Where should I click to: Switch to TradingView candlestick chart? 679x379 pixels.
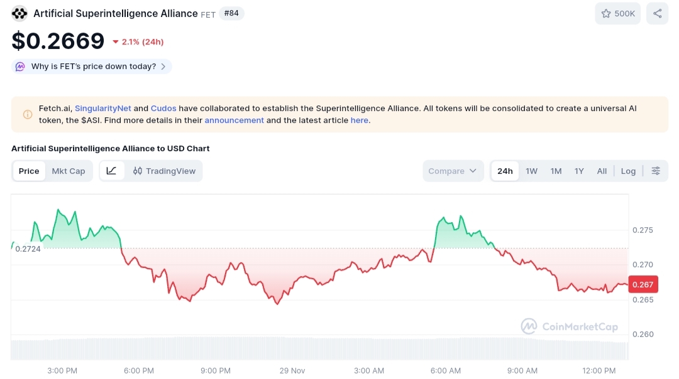(x=164, y=171)
